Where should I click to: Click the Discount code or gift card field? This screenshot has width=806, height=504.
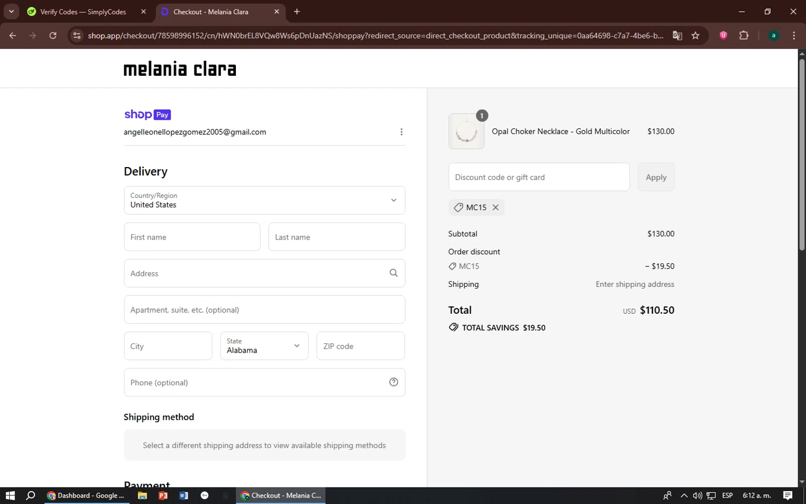click(x=539, y=177)
